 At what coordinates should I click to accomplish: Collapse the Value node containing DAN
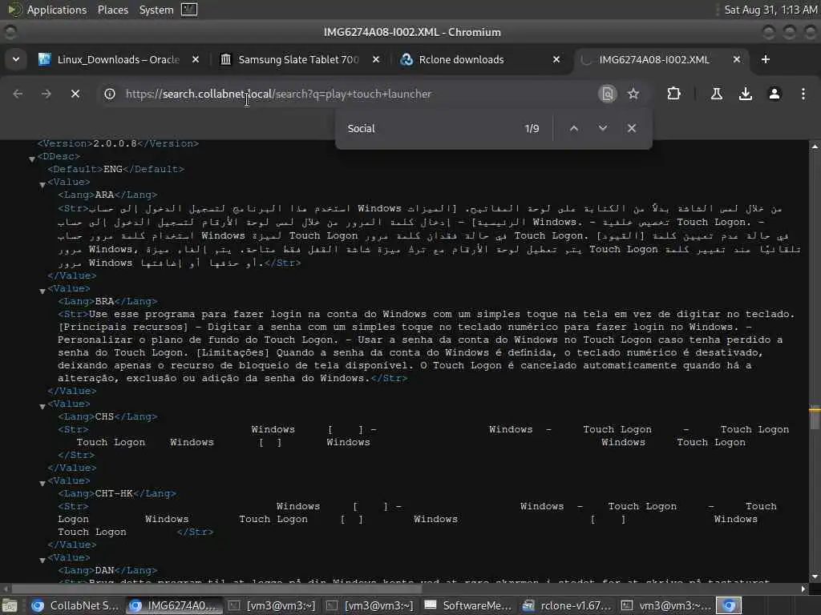click(x=42, y=560)
